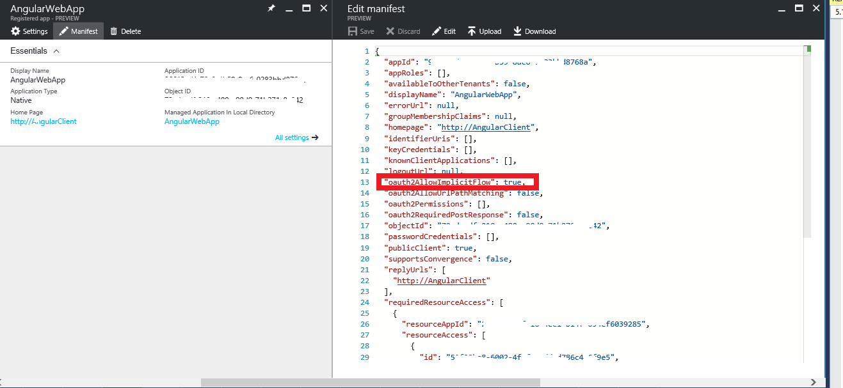Delete the AngularWebApp registration
This screenshot has height=388, width=843.
125,31
